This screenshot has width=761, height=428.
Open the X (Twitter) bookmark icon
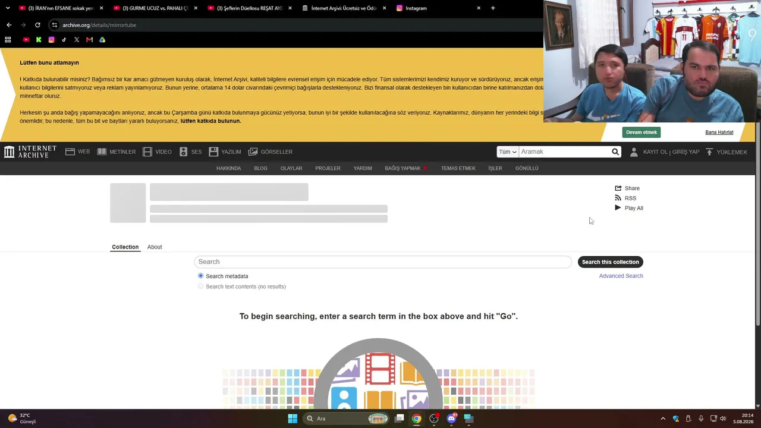coord(77,40)
